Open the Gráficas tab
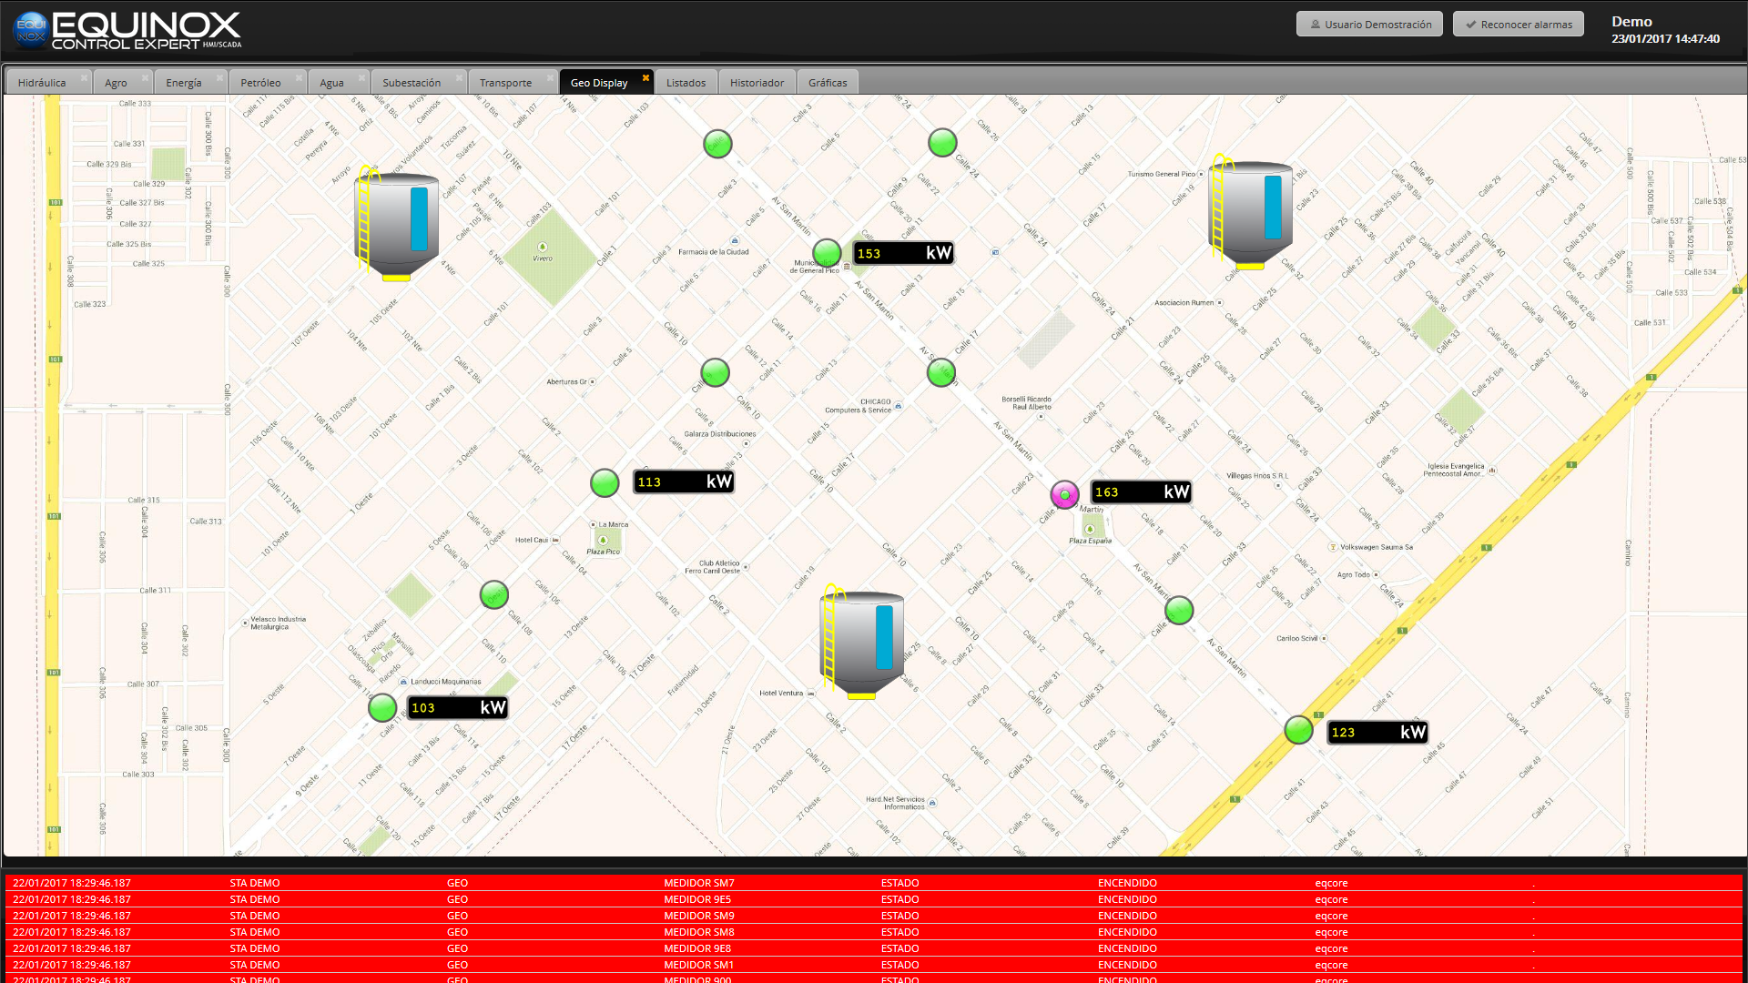This screenshot has height=983, width=1748. pyautogui.click(x=828, y=82)
